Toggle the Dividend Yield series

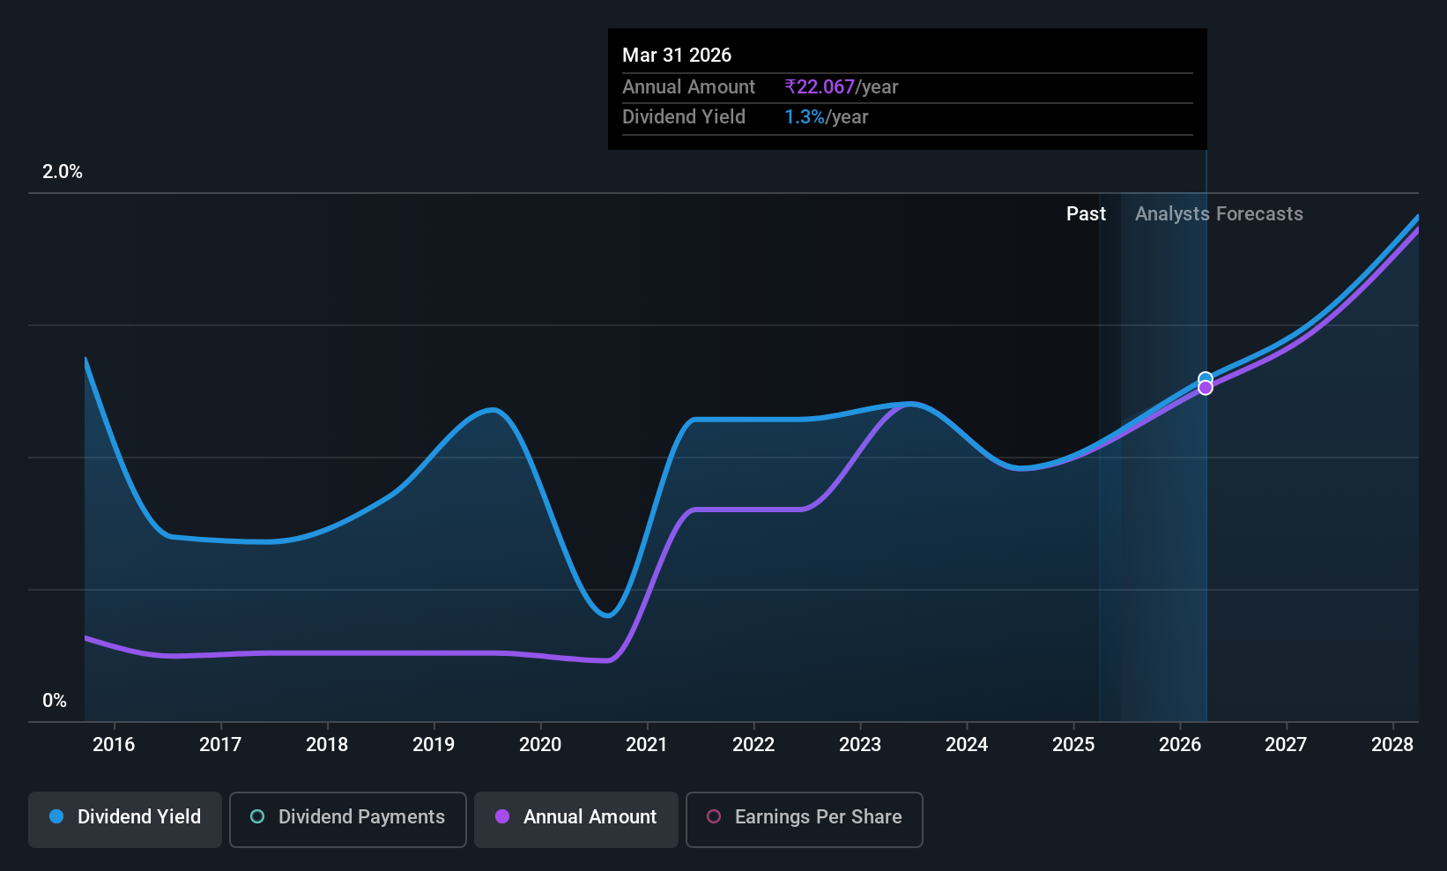(125, 819)
